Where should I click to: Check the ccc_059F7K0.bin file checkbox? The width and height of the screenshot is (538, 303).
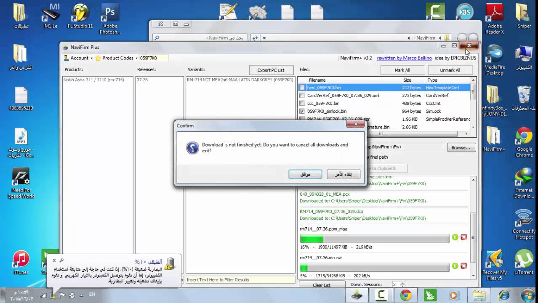point(302,103)
